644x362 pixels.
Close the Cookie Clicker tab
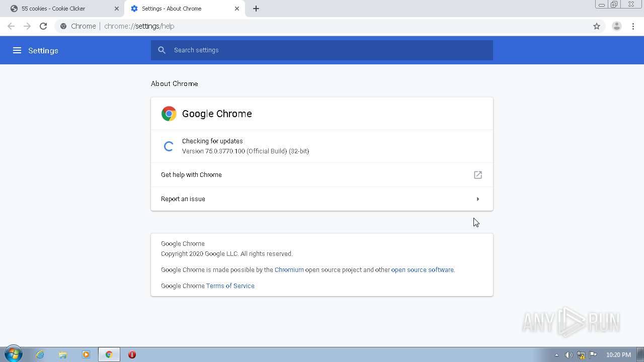117,9
